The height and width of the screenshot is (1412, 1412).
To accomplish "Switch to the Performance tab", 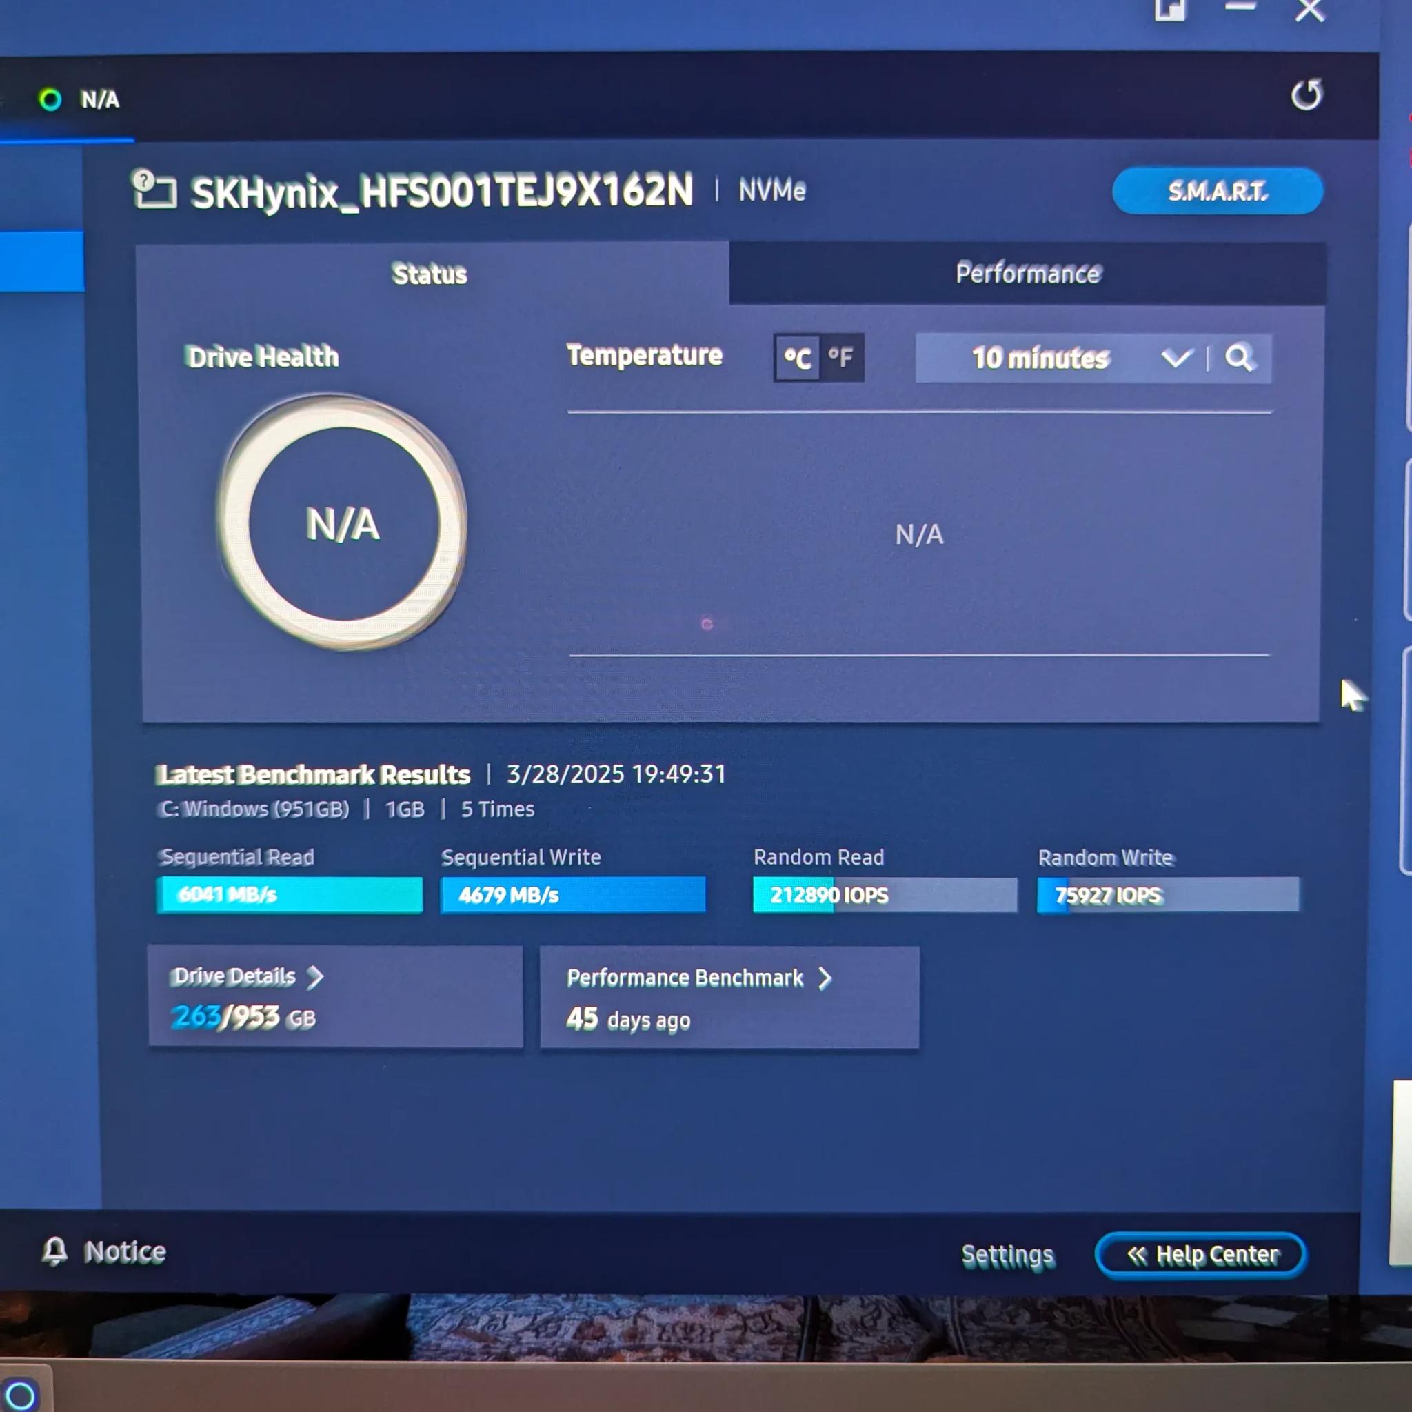I will (1027, 273).
